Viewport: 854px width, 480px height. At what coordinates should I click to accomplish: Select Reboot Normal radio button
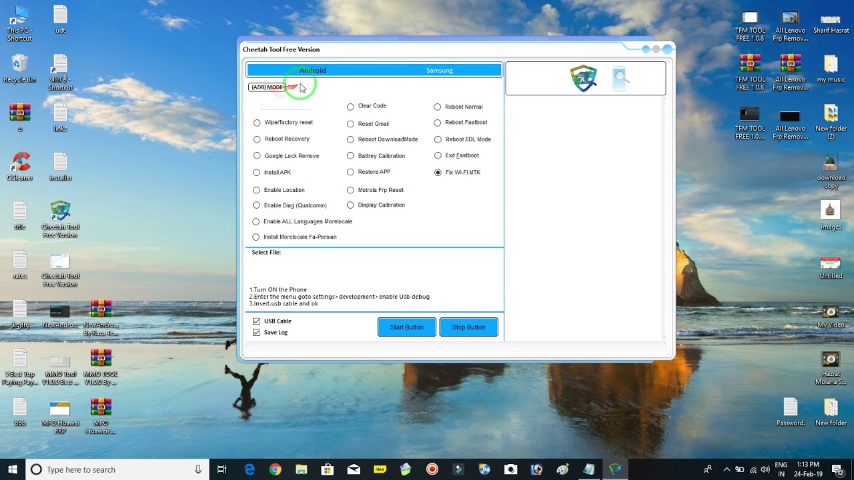[x=438, y=107]
